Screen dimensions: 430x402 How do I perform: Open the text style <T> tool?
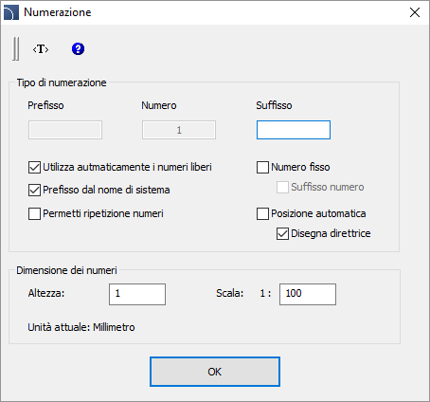point(41,49)
